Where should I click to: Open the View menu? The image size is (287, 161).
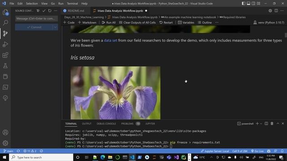click(x=44, y=4)
